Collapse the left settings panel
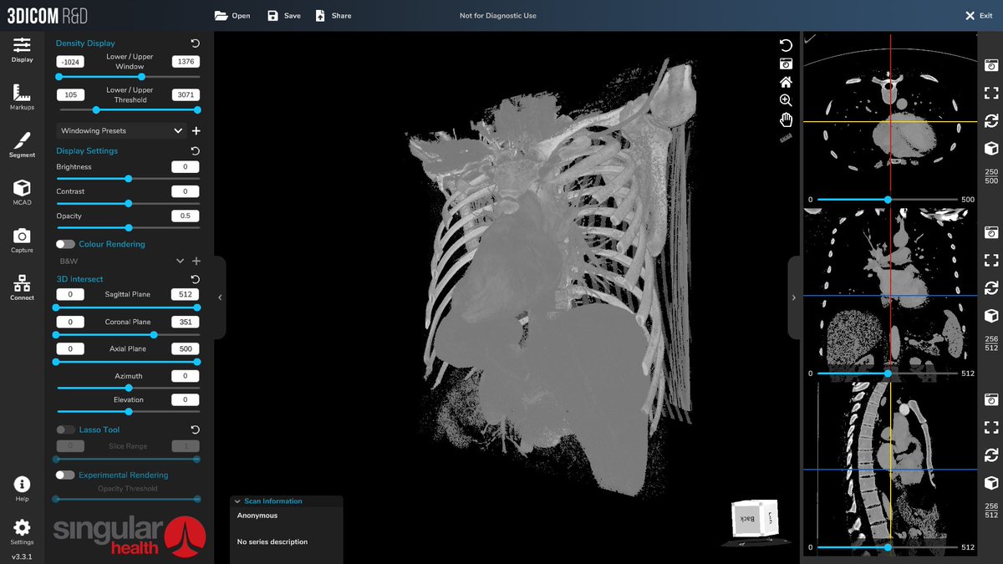Screen dimensions: 1003x564 (x=220, y=297)
